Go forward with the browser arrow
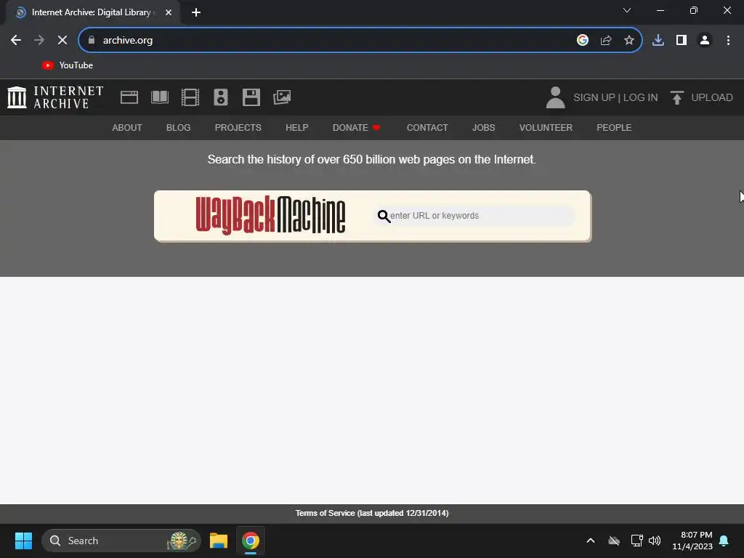The width and height of the screenshot is (744, 558). (39, 41)
